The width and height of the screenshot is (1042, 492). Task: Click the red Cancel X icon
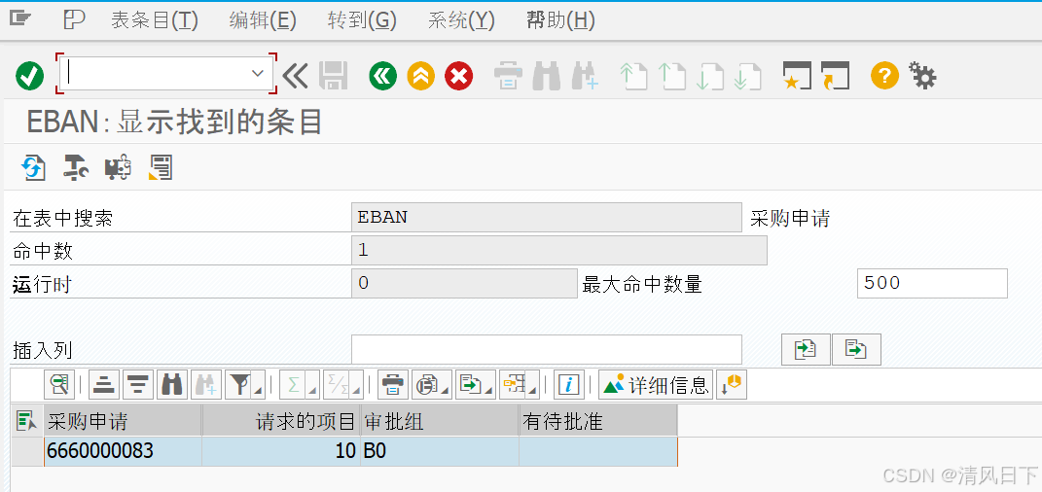458,77
